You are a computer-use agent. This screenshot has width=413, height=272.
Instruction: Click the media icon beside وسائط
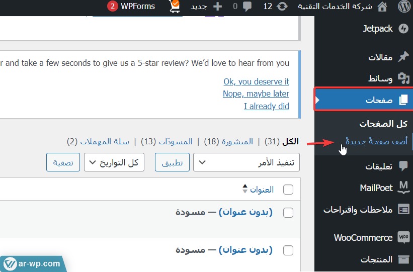coord(403,78)
